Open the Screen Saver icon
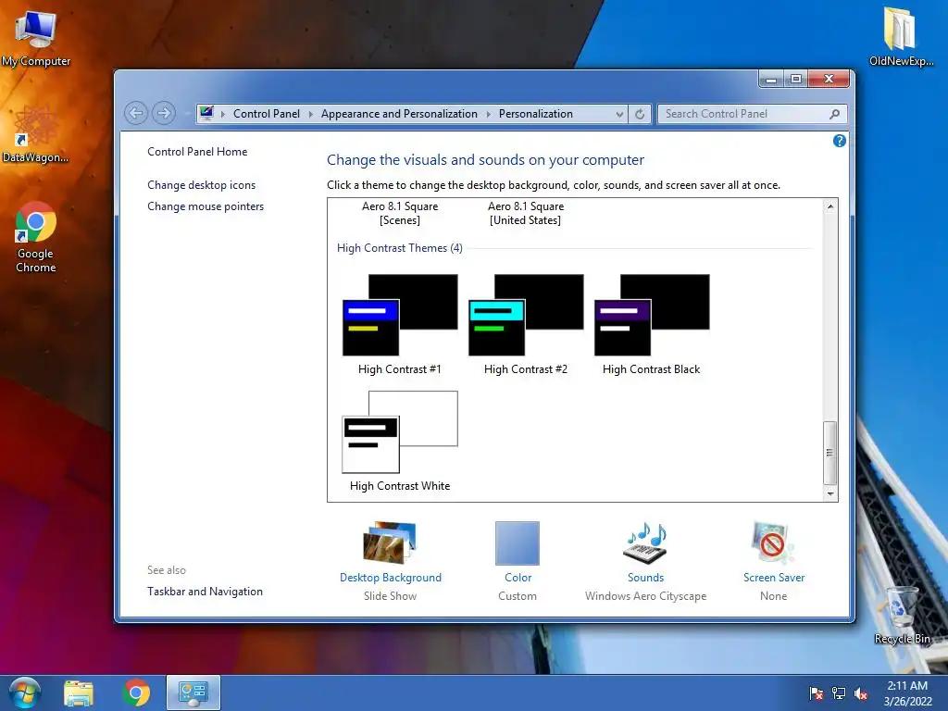The image size is (948, 711). 773,543
